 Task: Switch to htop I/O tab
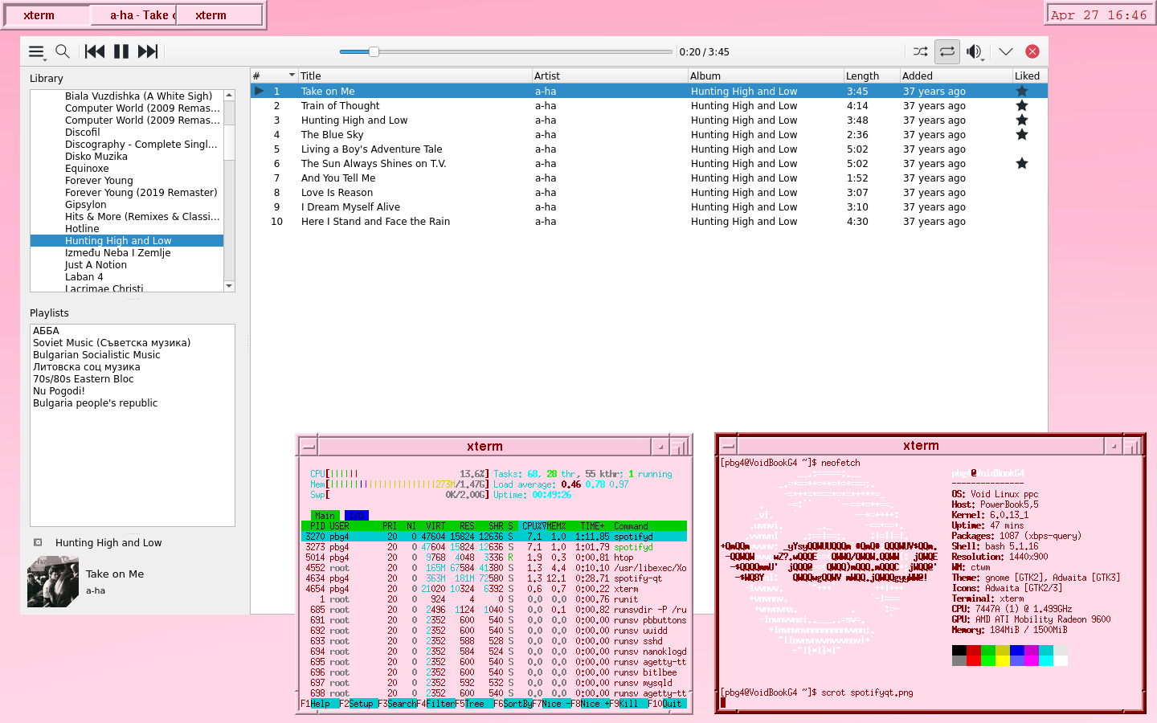(x=356, y=516)
